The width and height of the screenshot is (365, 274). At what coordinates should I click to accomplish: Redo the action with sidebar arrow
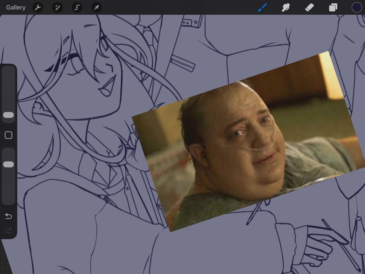[x=9, y=230]
